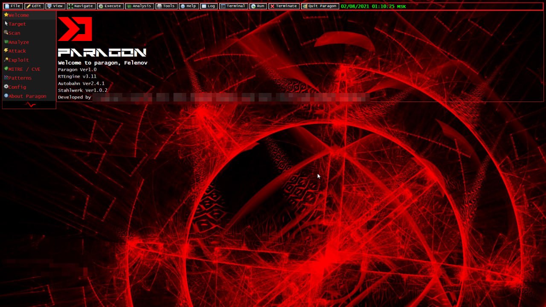Viewport: 546px width, 307px height.
Task: Click the 'Stahlwerk Ver1.0.2' text
Action: click(83, 90)
